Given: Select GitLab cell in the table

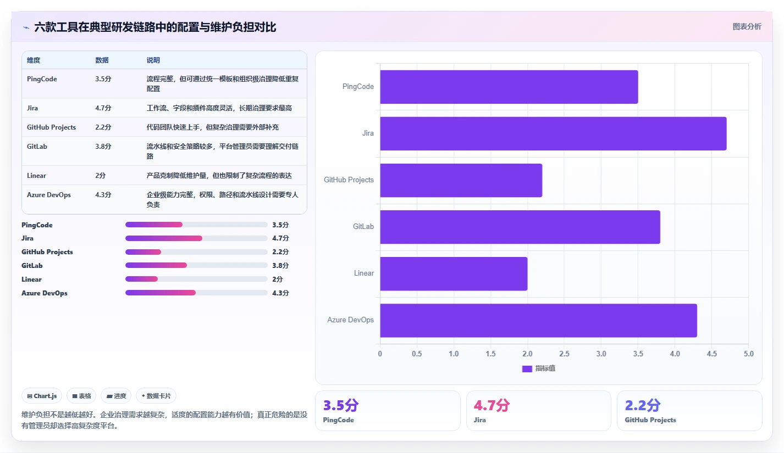Looking at the screenshot, I should [x=36, y=147].
